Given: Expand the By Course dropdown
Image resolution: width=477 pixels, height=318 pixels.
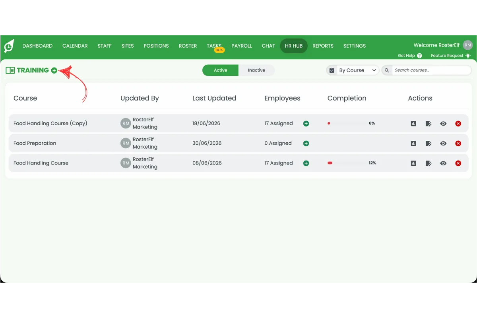Looking at the screenshot, I should pos(353,70).
